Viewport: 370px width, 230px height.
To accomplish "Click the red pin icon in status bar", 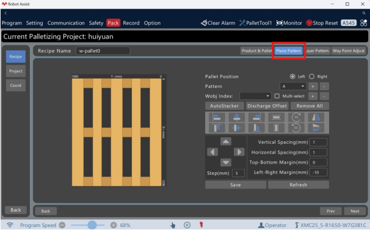I will click(x=201, y=225).
